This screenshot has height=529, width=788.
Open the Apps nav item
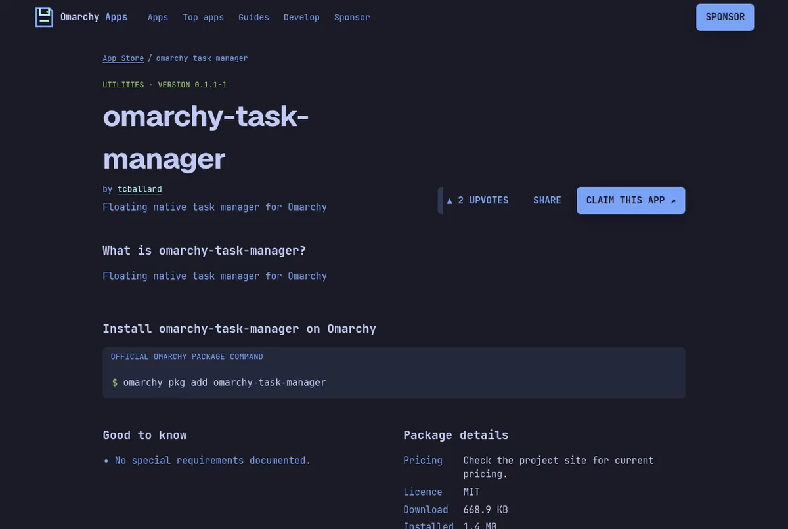point(158,17)
